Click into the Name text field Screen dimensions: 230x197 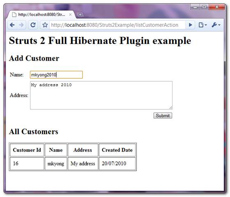(56, 75)
